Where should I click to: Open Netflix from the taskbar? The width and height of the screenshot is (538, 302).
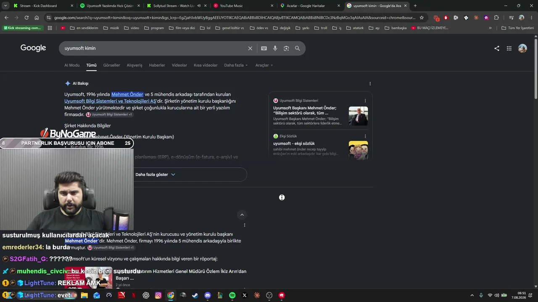pos(134,295)
